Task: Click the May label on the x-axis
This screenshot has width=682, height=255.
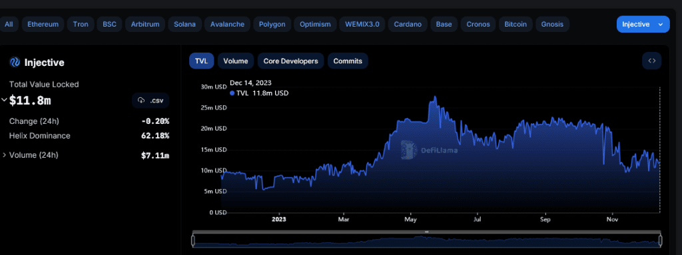Action: point(410,220)
